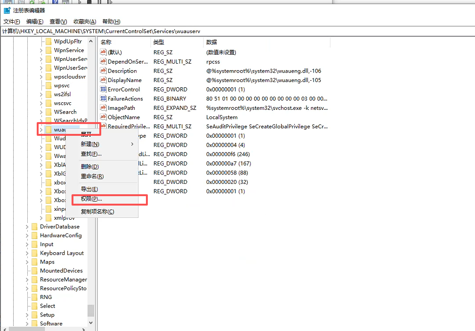The image size is (475, 331).
Task: Click the DependOnService string value icon
Action: tap(104, 61)
